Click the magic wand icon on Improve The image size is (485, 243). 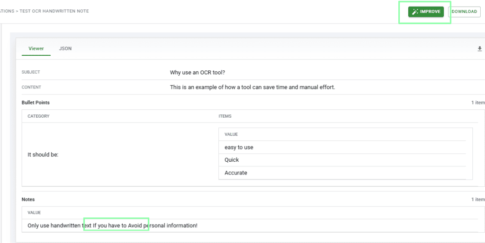(x=415, y=12)
